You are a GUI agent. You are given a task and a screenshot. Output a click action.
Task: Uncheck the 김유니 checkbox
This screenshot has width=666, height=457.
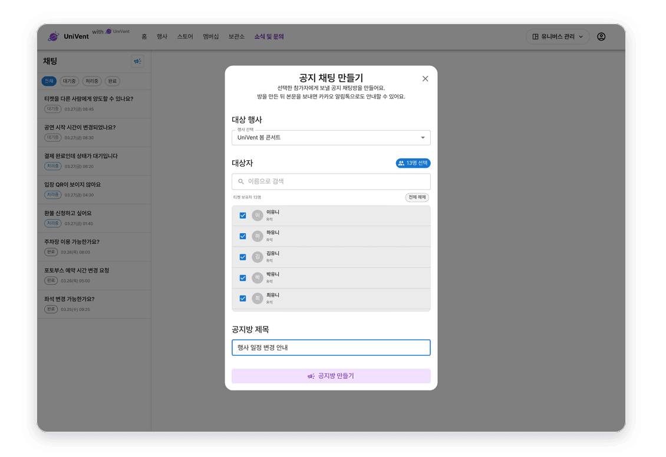click(242, 257)
